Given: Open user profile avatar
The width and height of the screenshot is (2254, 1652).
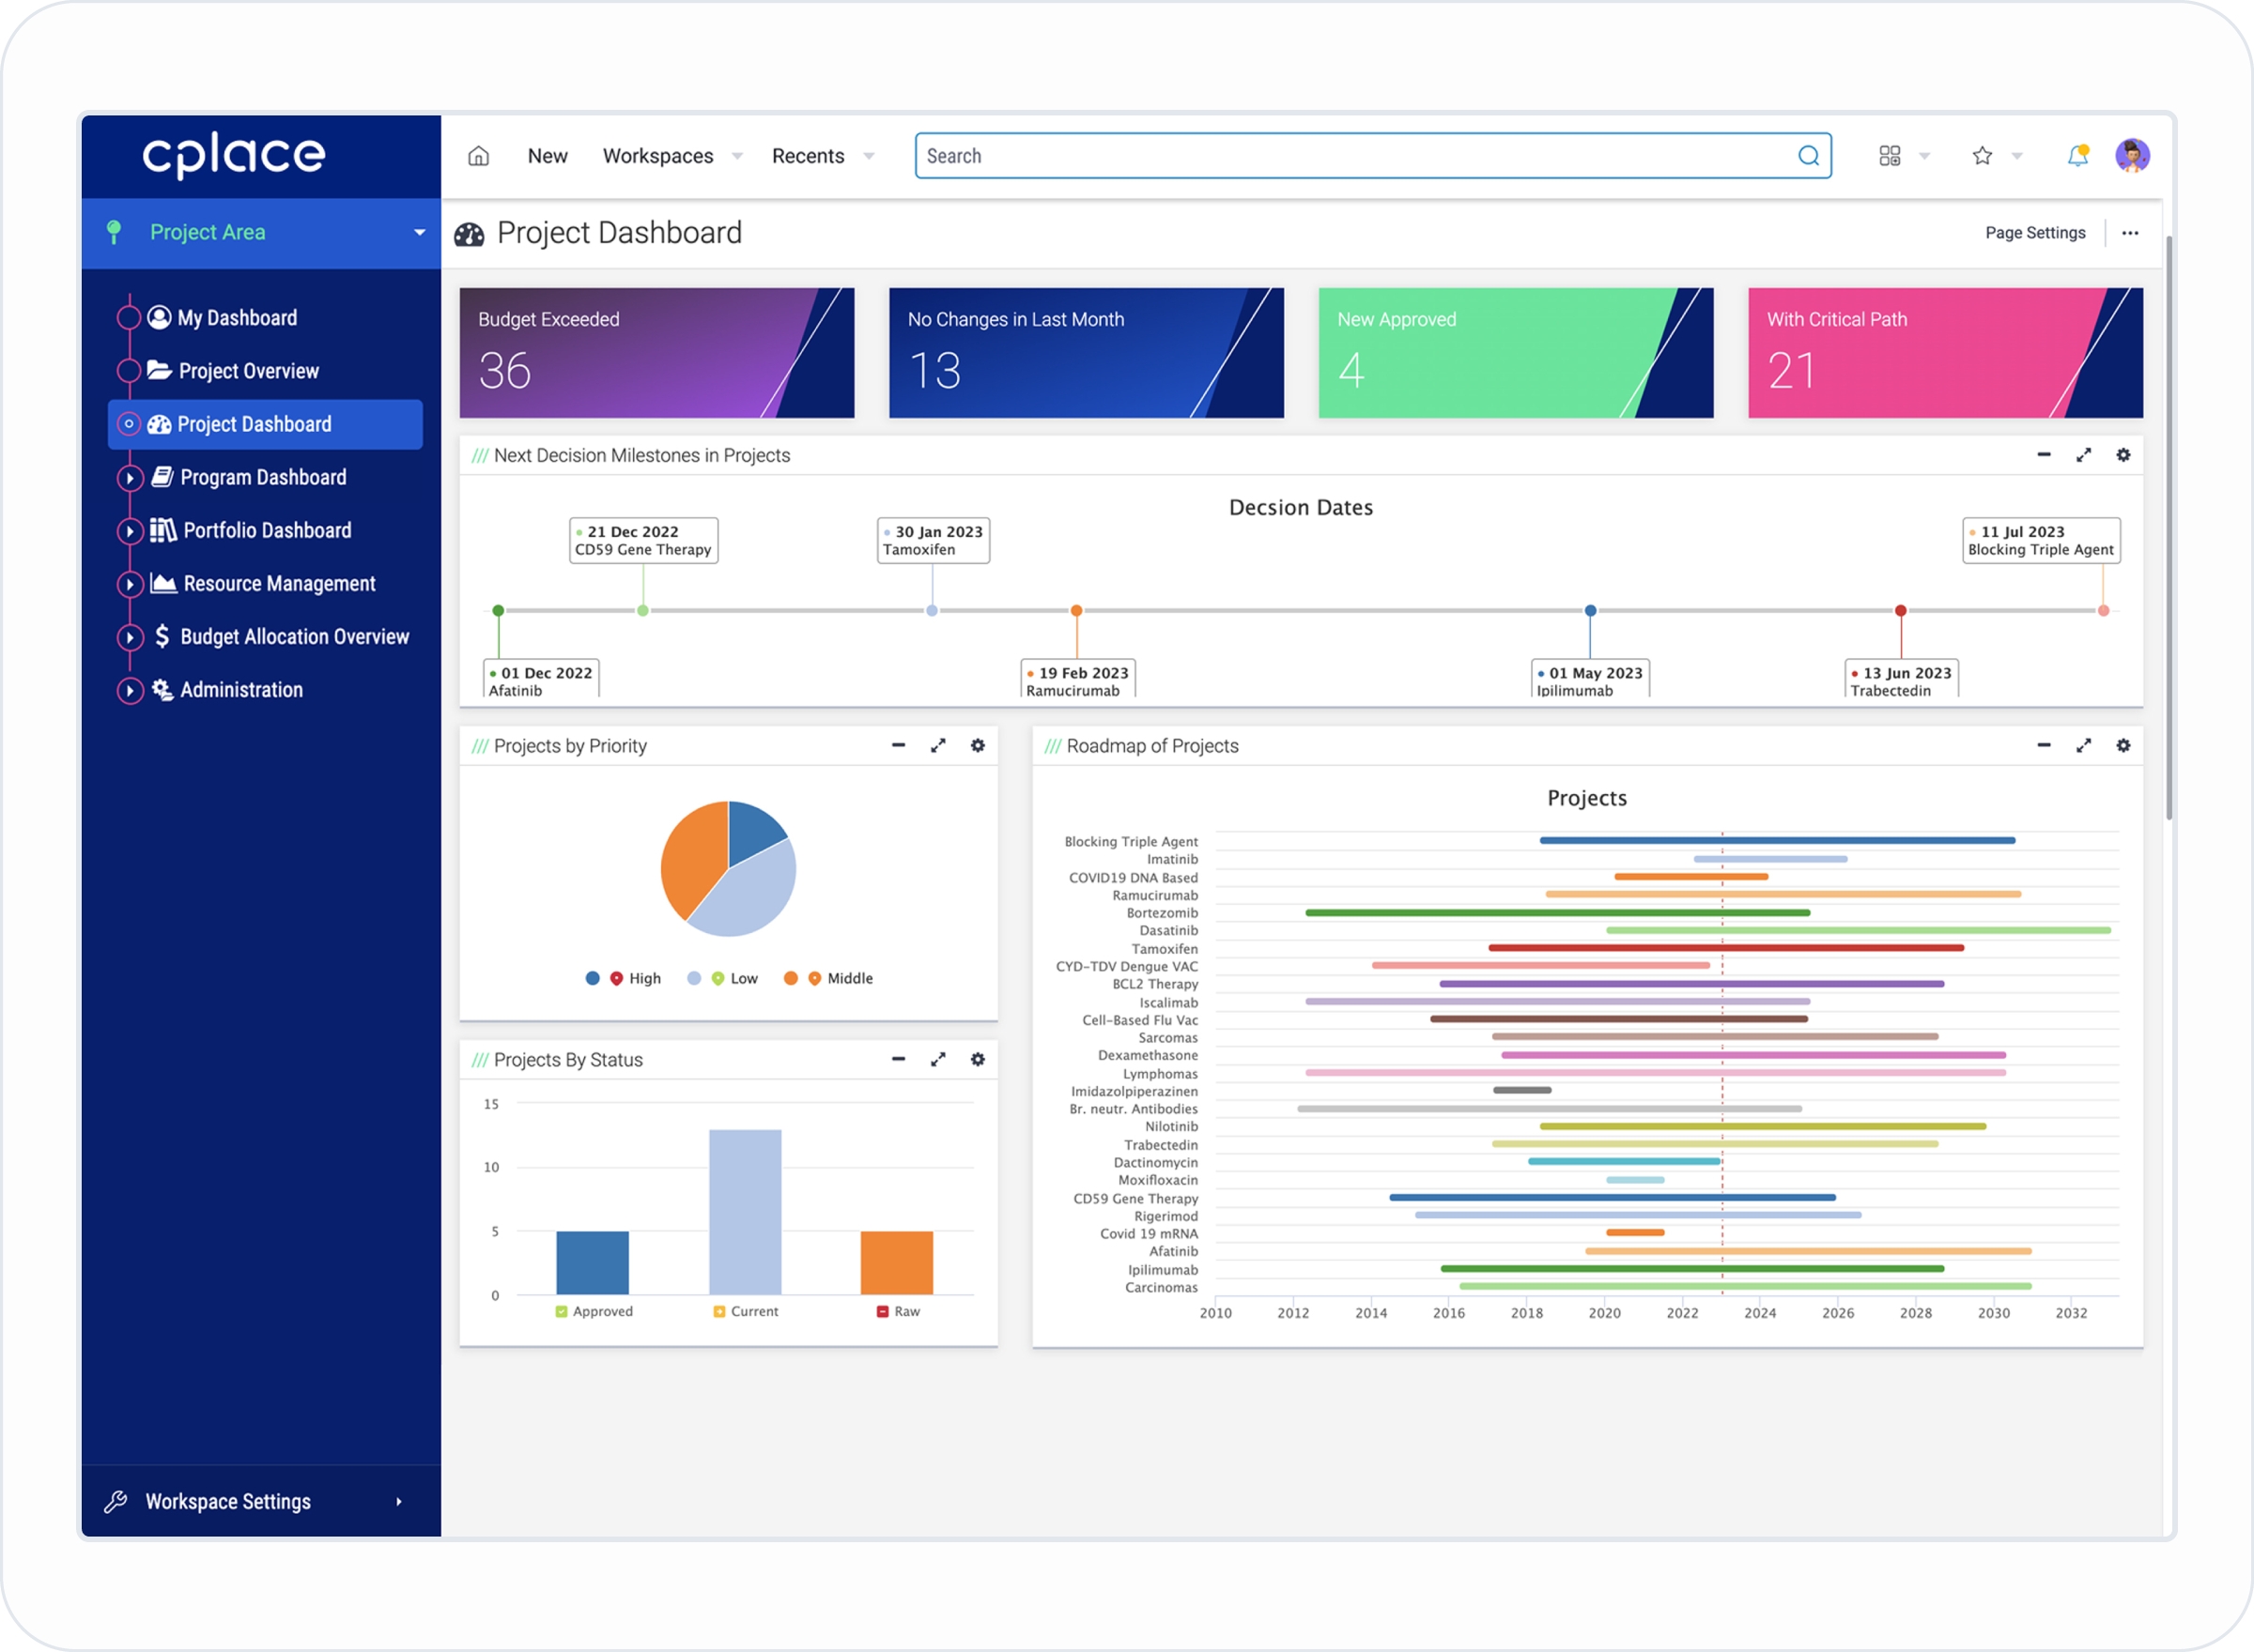Looking at the screenshot, I should pos(2131,156).
